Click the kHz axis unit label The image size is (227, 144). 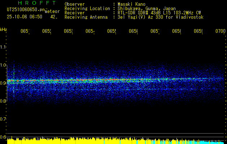pos(3,30)
